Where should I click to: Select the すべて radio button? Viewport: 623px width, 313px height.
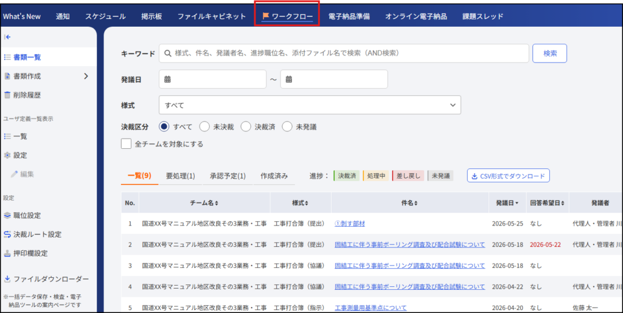[164, 127]
